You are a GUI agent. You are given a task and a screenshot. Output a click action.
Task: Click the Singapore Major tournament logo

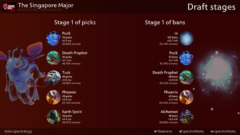[x=9, y=6]
